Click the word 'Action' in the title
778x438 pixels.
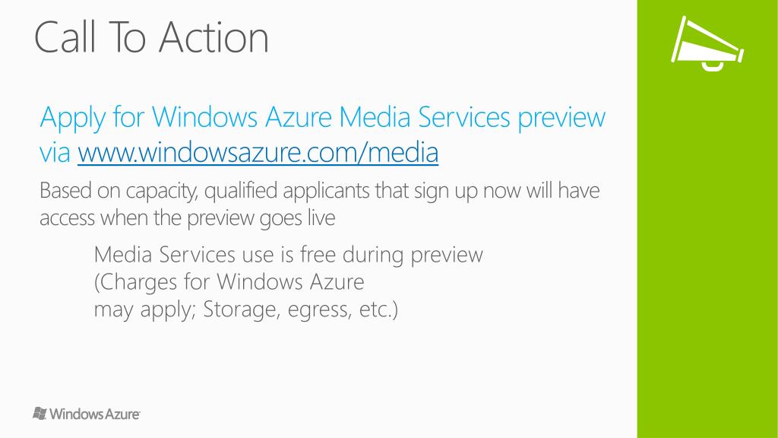pos(214,37)
